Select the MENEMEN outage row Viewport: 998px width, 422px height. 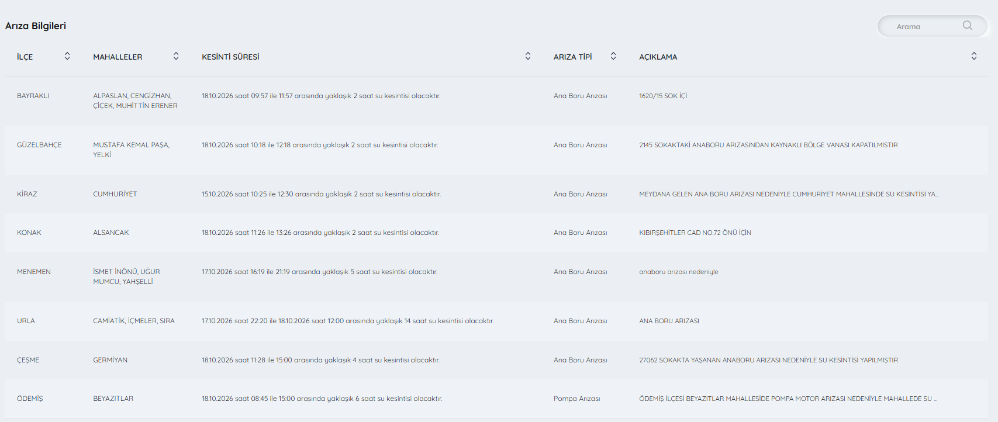point(496,276)
